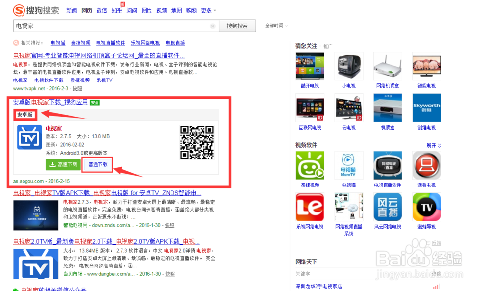The height and width of the screenshot is (291, 490).
Task: Open the 全部时间 time filter dropdown
Action: [276, 26]
